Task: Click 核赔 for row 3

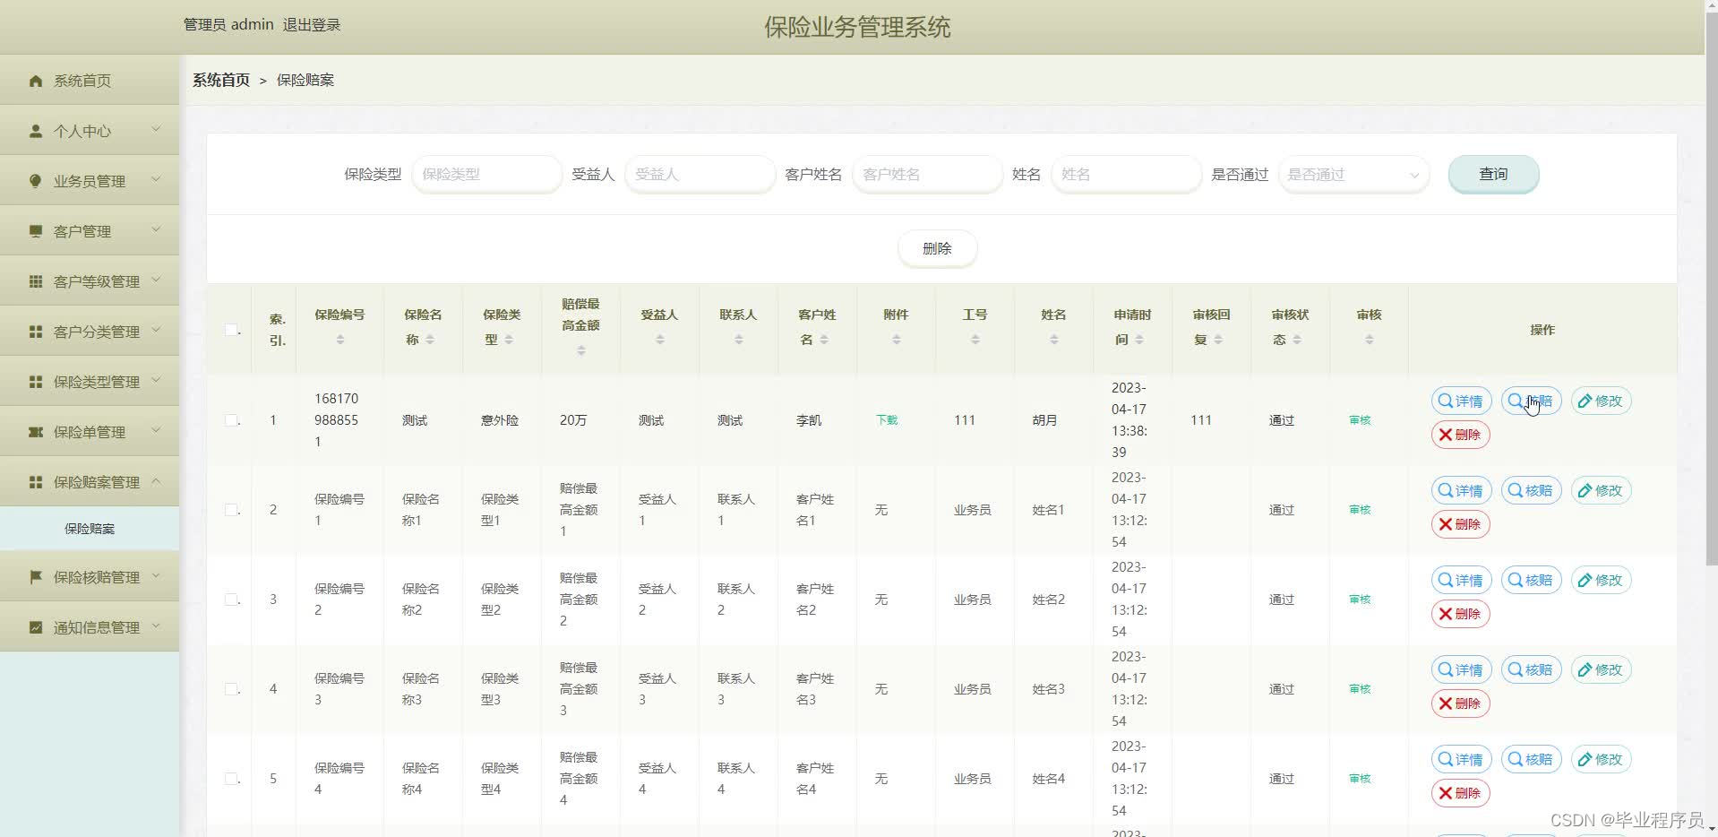Action: click(1531, 580)
